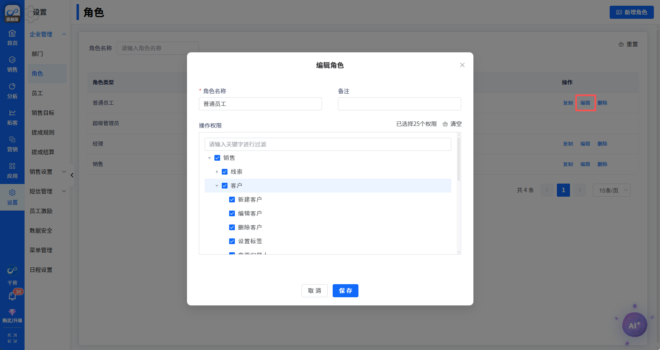Uncheck the 删除客户 permission checkbox
This screenshot has width=660, height=350.
click(x=232, y=227)
